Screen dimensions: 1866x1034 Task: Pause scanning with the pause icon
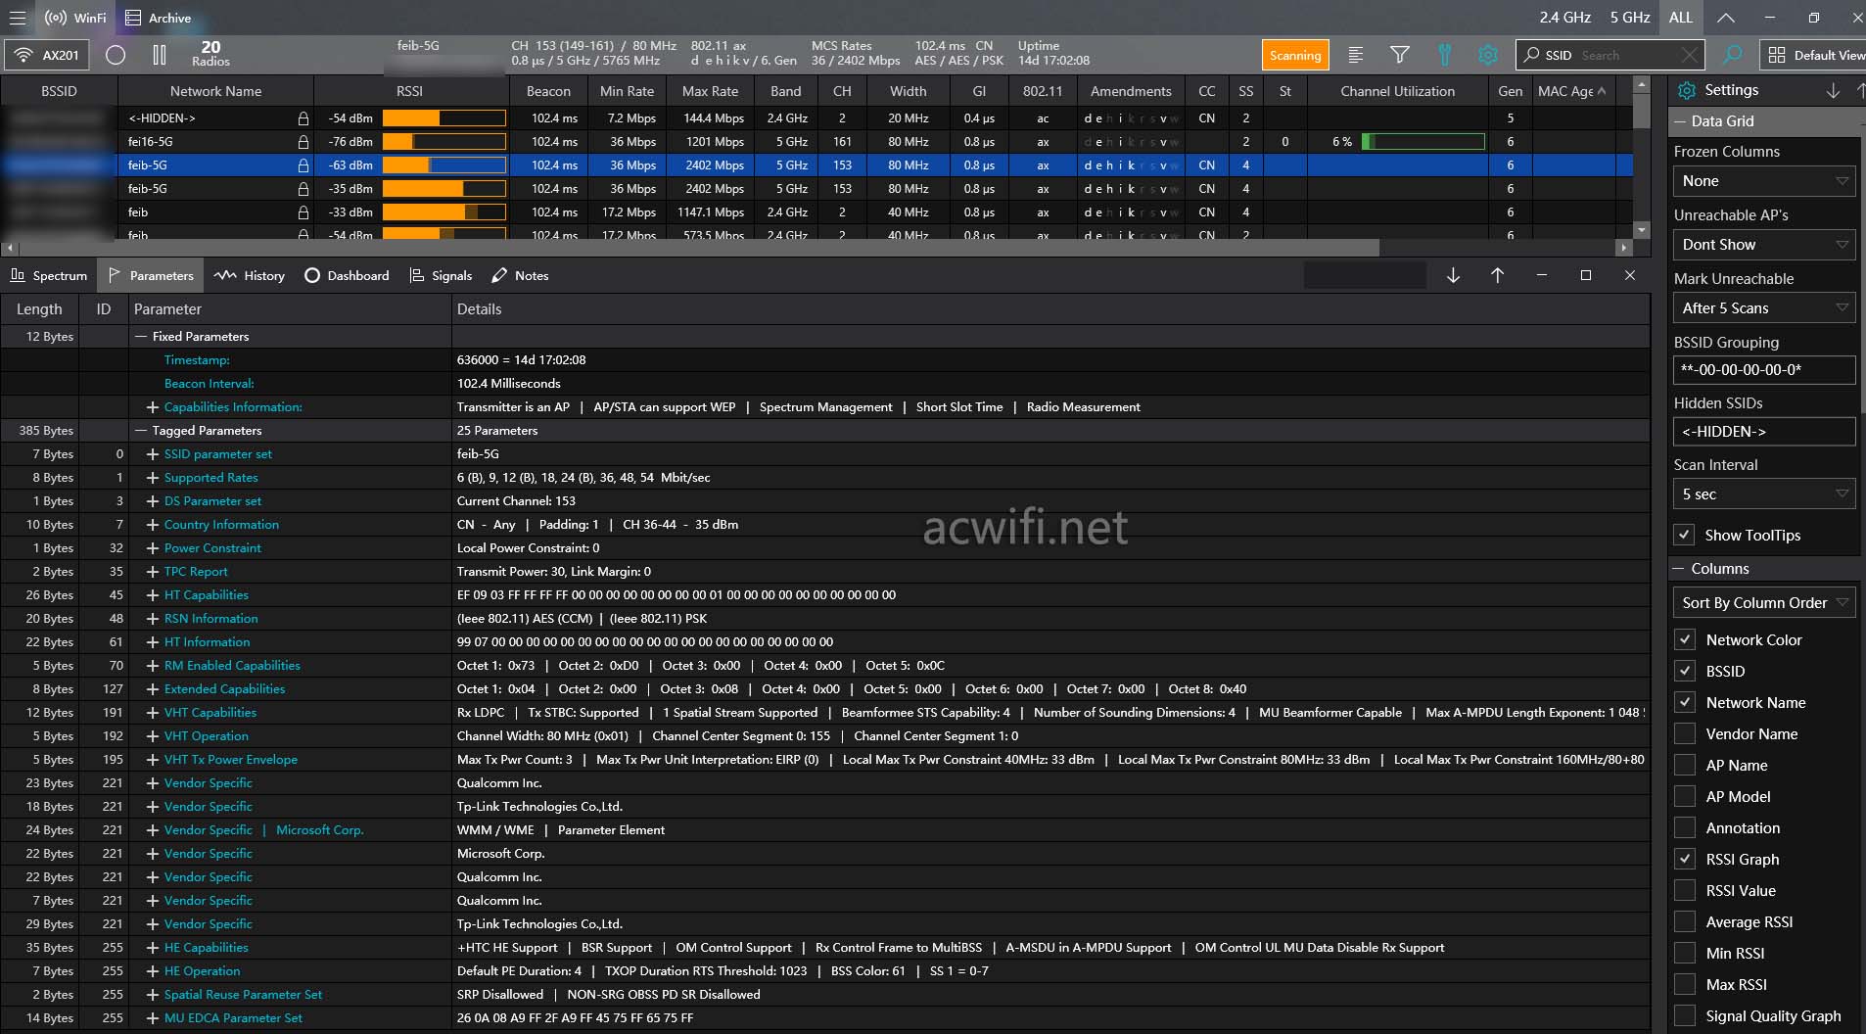pos(160,55)
